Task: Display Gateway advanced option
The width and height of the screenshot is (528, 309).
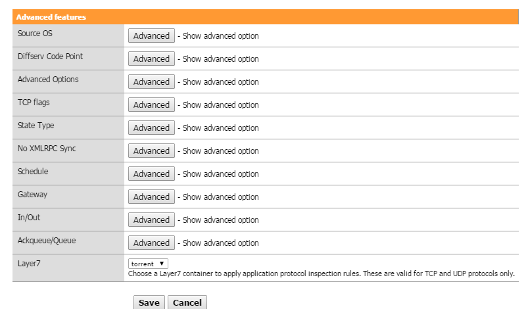Action: (151, 197)
